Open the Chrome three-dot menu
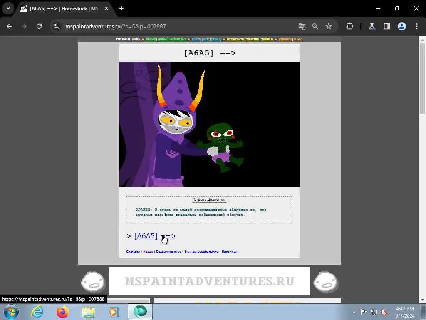This screenshot has height=320, width=426. pos(417,26)
